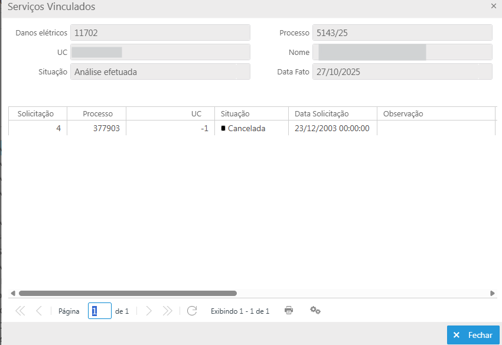Print the grid using printer icon
This screenshot has width=502, height=345.
click(x=289, y=310)
